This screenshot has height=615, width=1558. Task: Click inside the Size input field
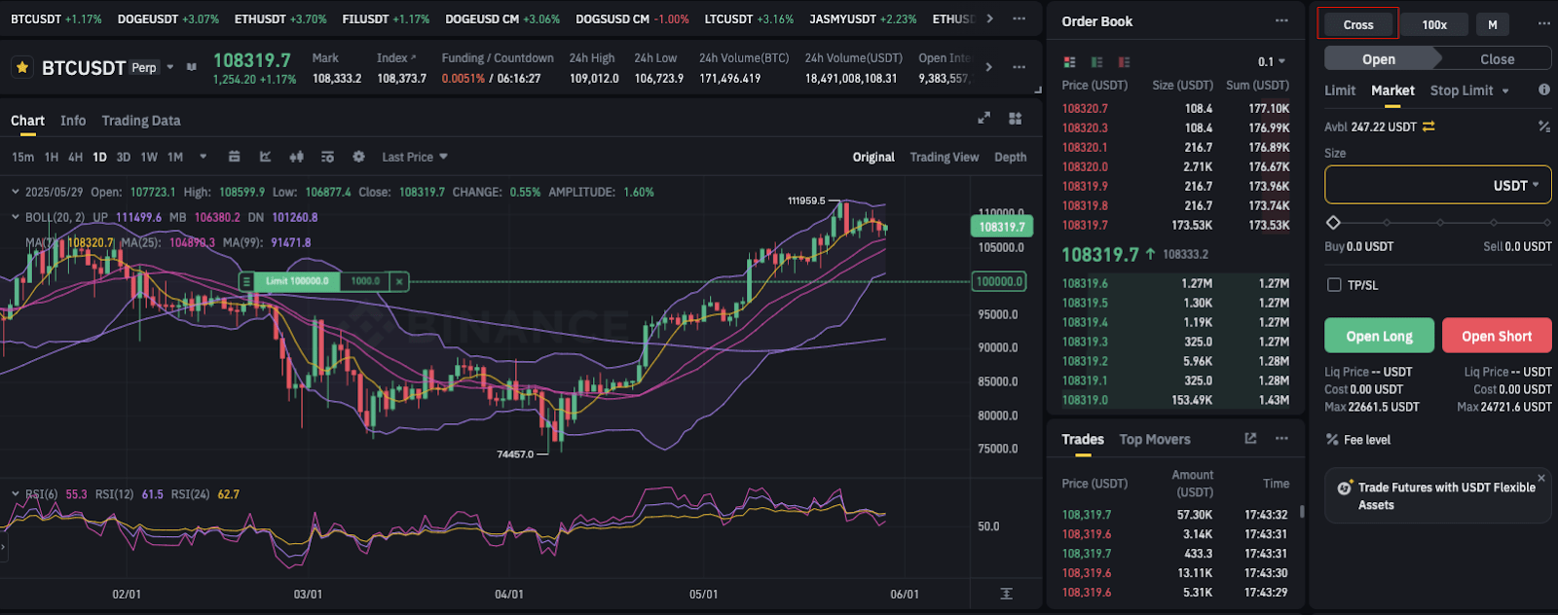tap(1437, 185)
